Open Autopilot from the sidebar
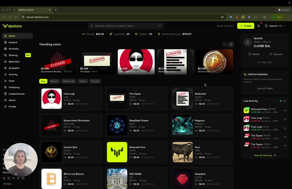The width and height of the screenshot is (292, 189). click(17, 68)
